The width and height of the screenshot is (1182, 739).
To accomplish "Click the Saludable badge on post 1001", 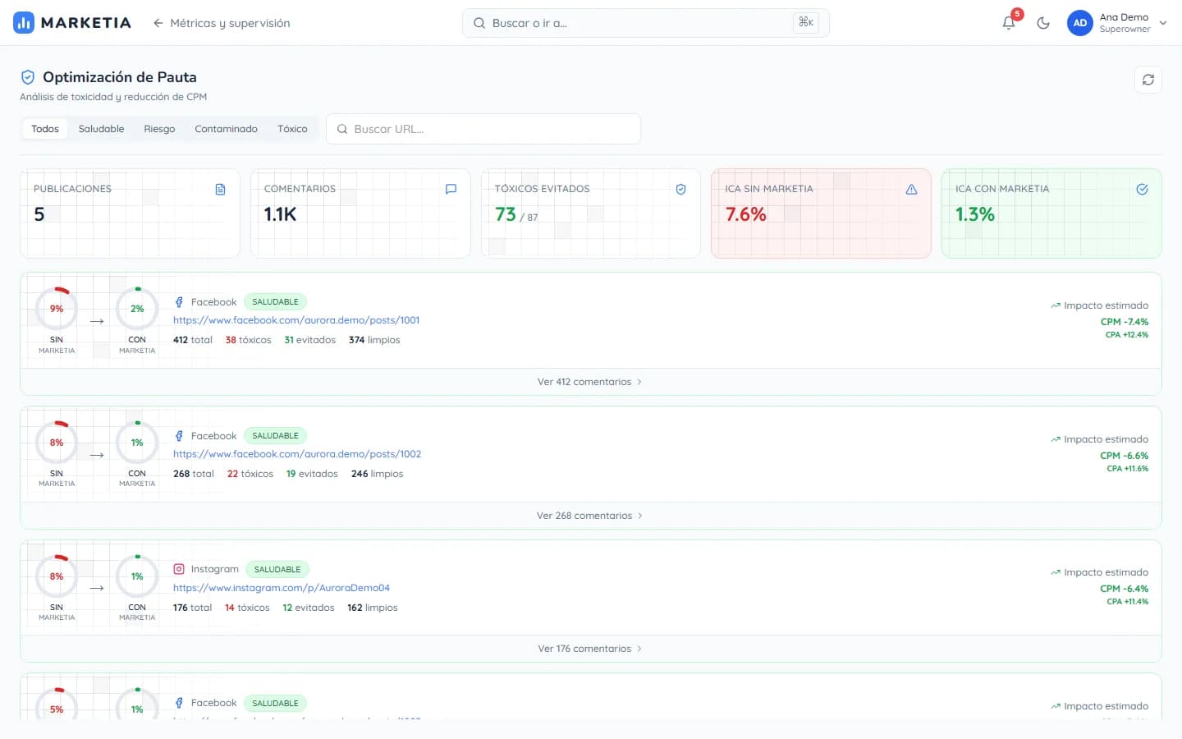I will click(275, 302).
